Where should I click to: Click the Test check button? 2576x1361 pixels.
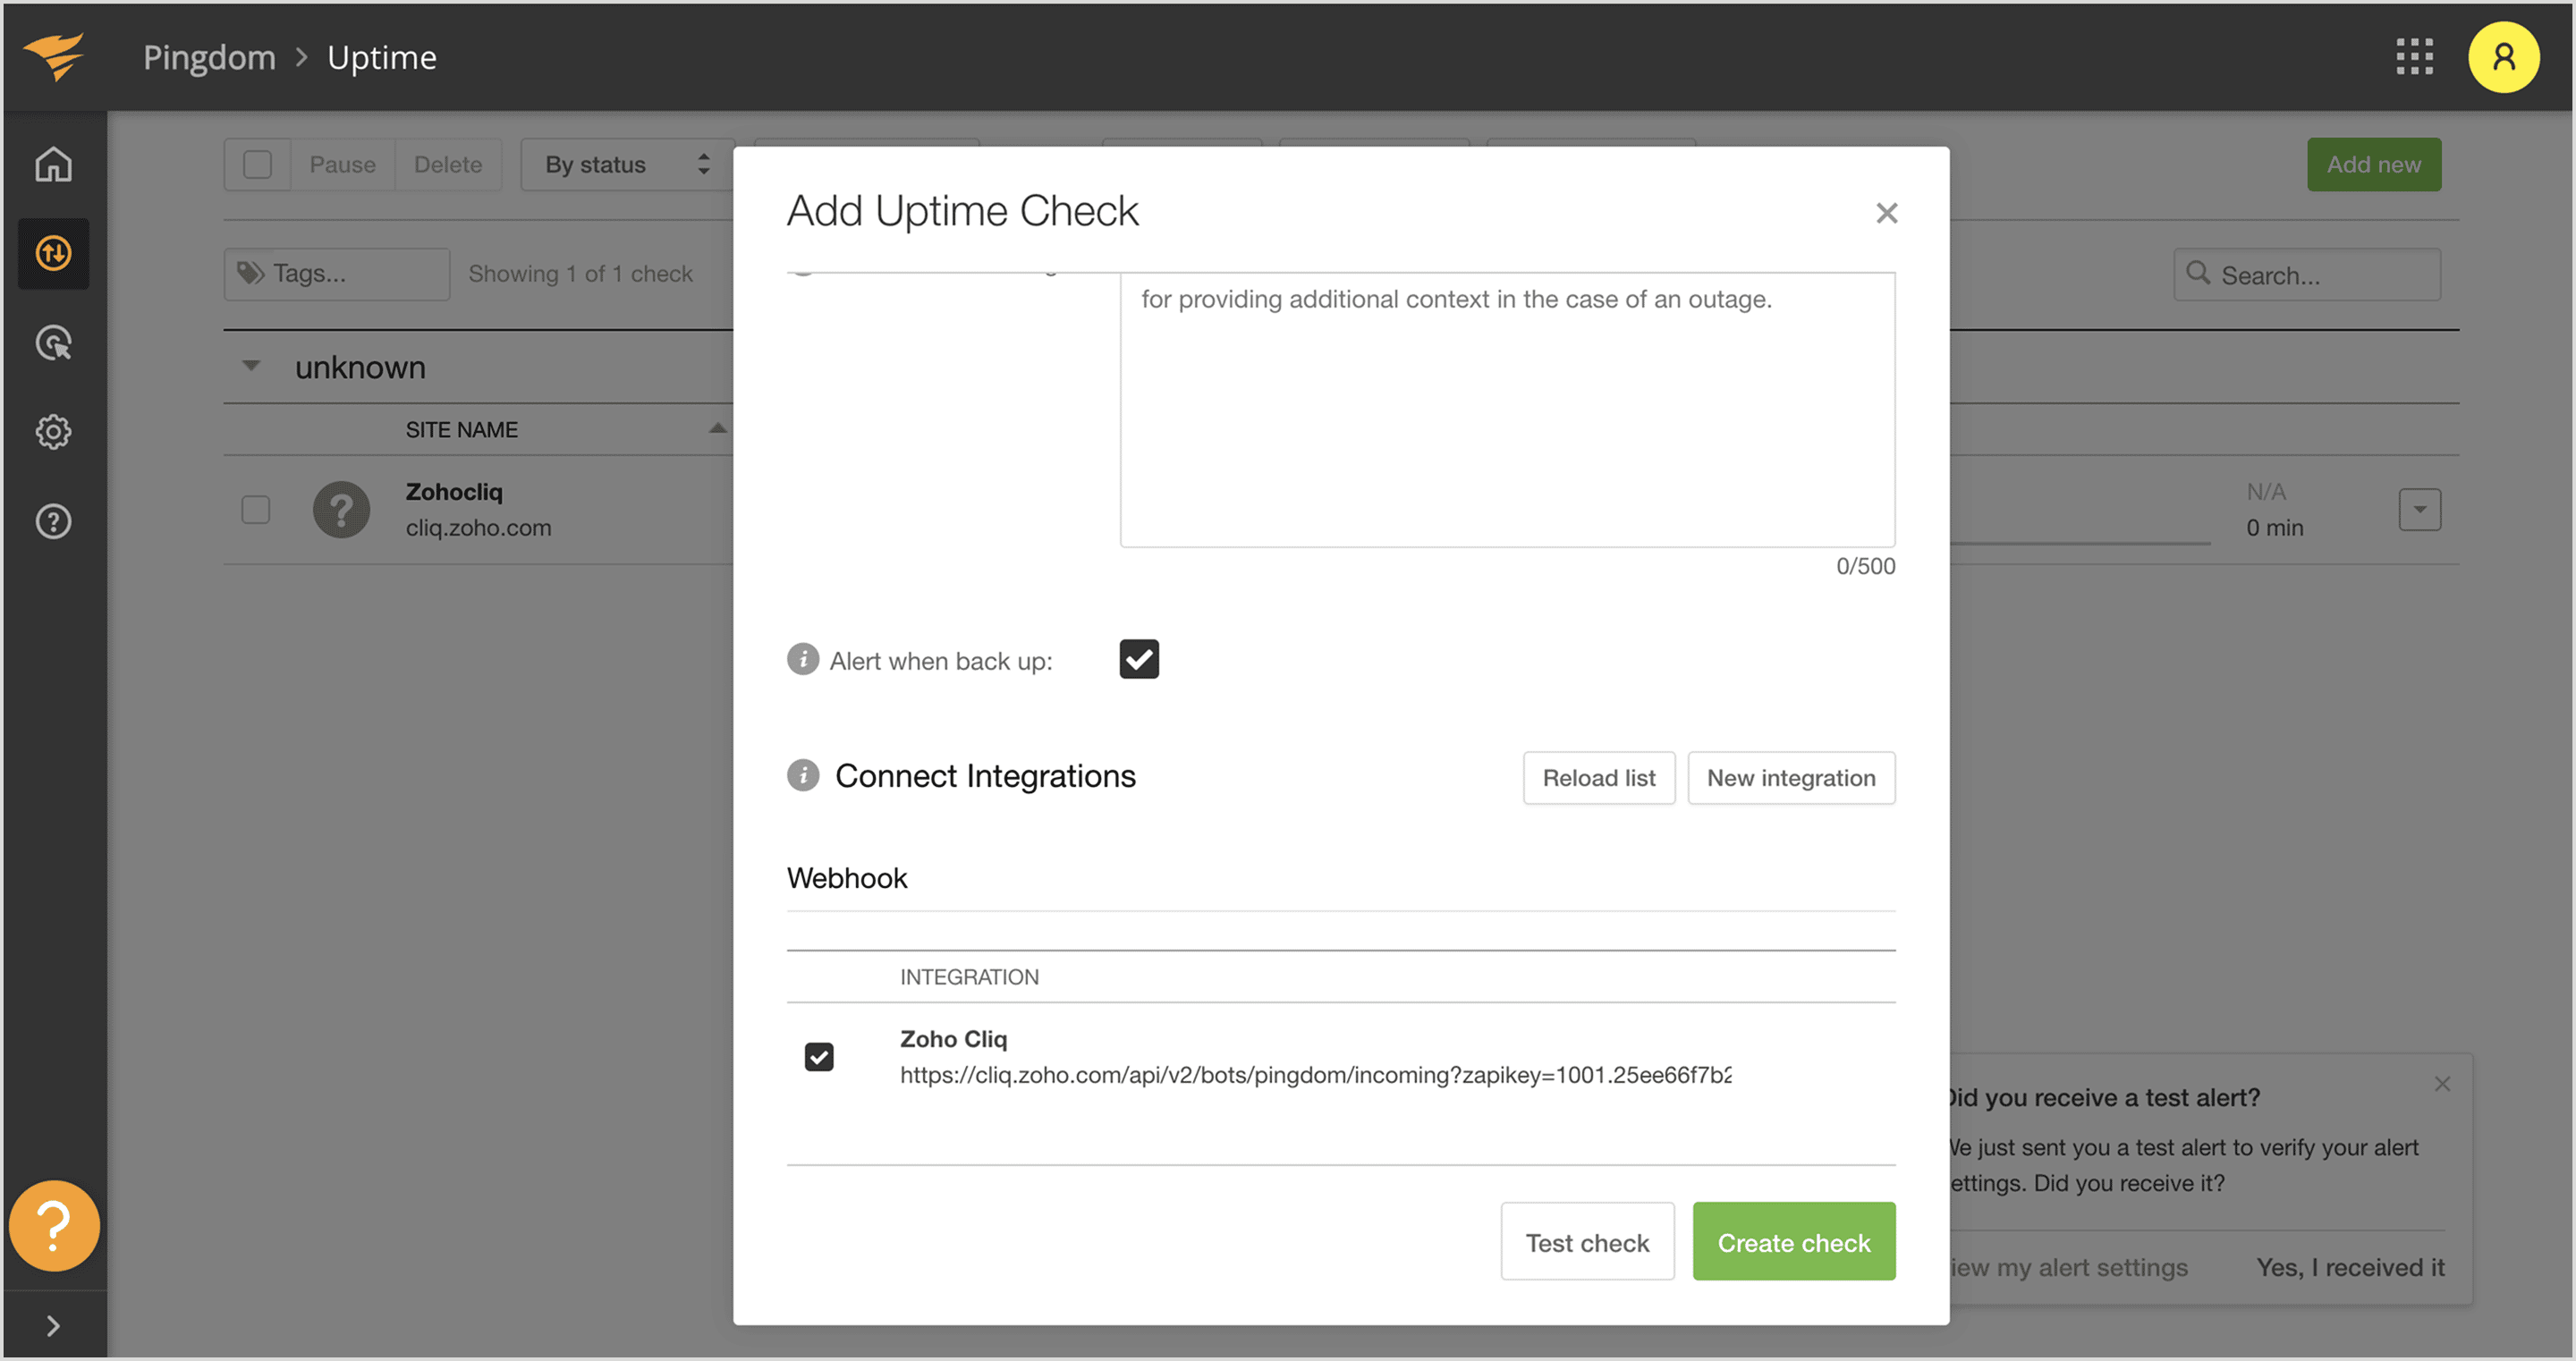pos(1587,1242)
